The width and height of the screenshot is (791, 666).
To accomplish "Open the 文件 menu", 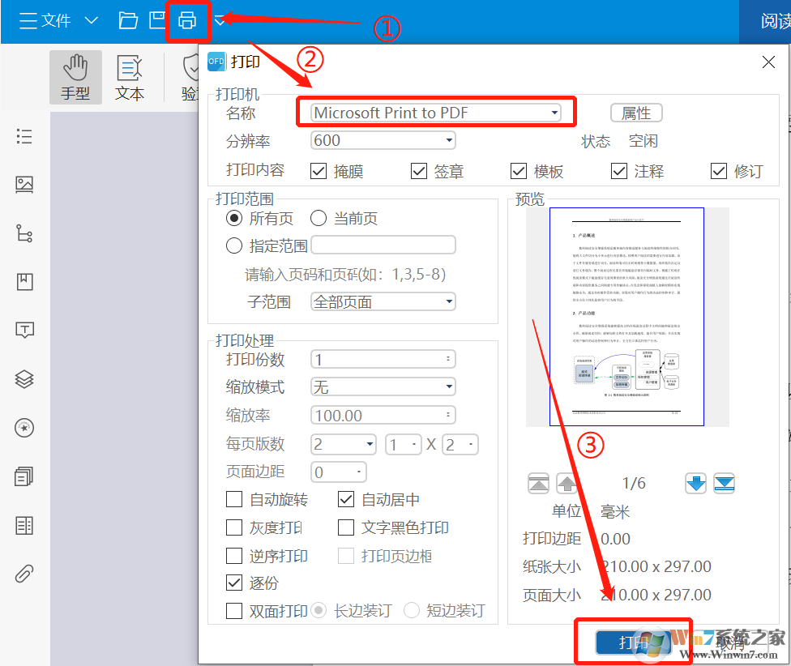I will point(45,22).
